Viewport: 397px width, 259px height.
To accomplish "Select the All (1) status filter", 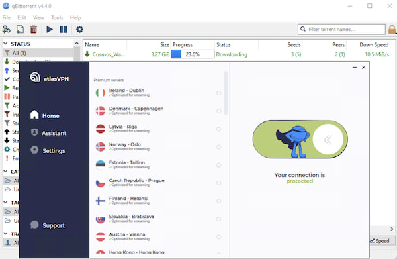I will tap(38, 53).
